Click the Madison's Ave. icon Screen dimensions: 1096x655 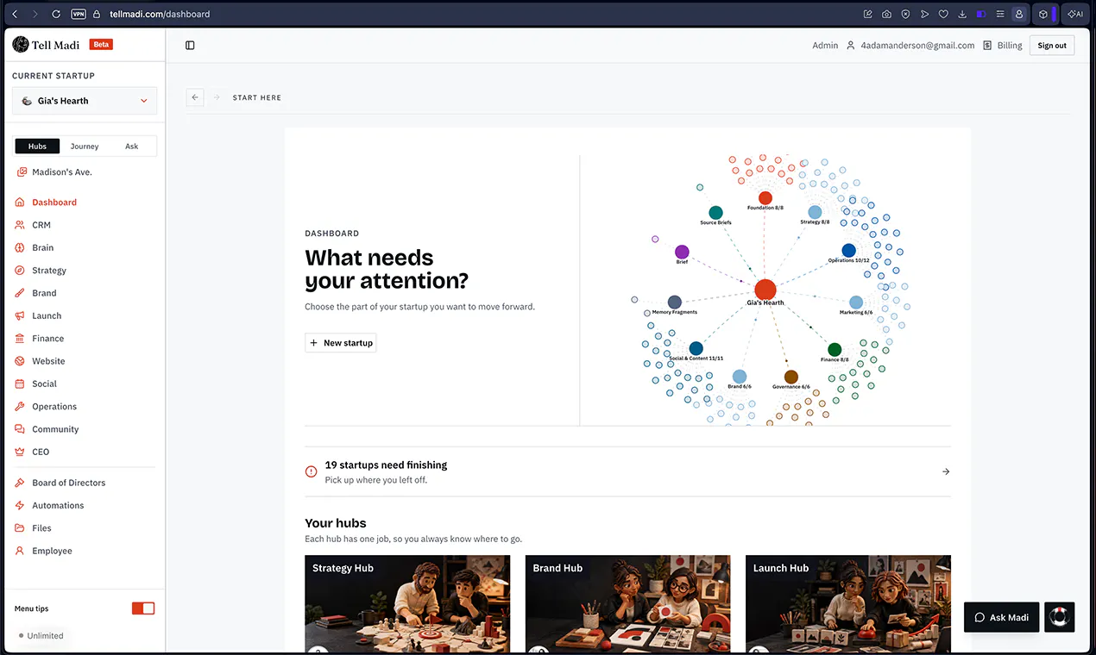22,172
